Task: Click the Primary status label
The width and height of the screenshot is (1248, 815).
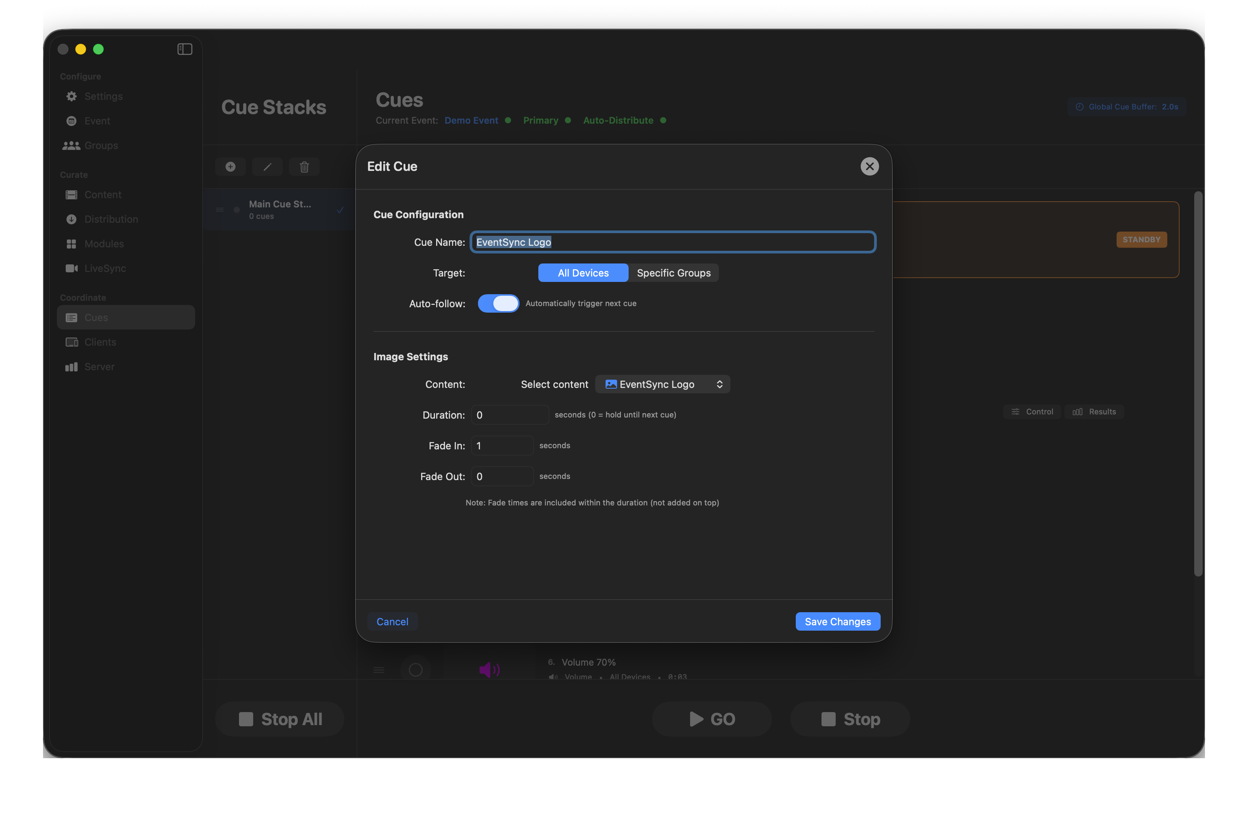Action: [x=541, y=121]
